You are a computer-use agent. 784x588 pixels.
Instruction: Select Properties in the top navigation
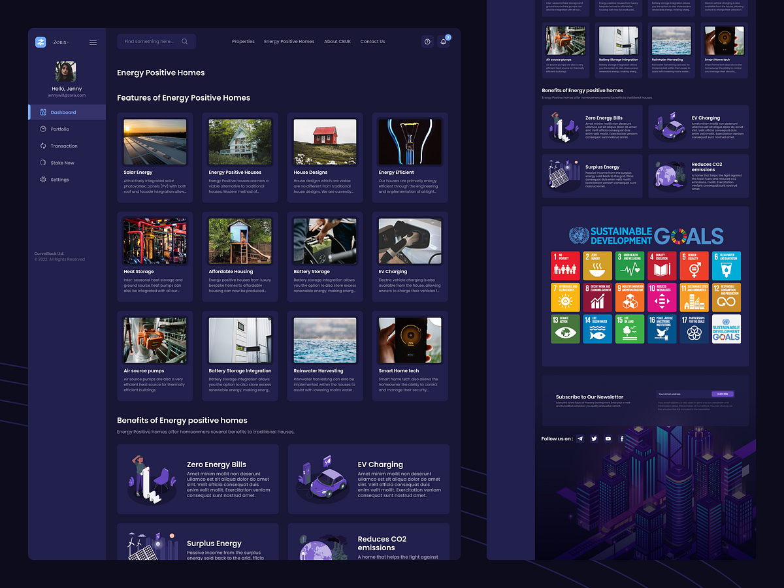coord(243,41)
